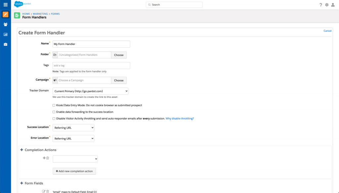Click the folder icon beside the Folder field
This screenshot has height=193, width=339.
point(55,54)
